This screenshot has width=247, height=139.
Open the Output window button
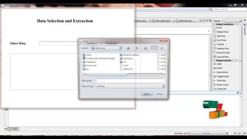point(13,129)
